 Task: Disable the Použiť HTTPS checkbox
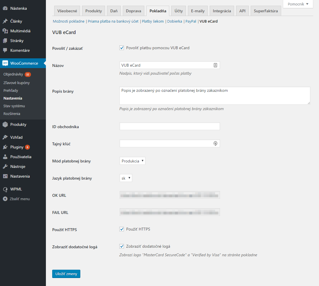(122, 229)
